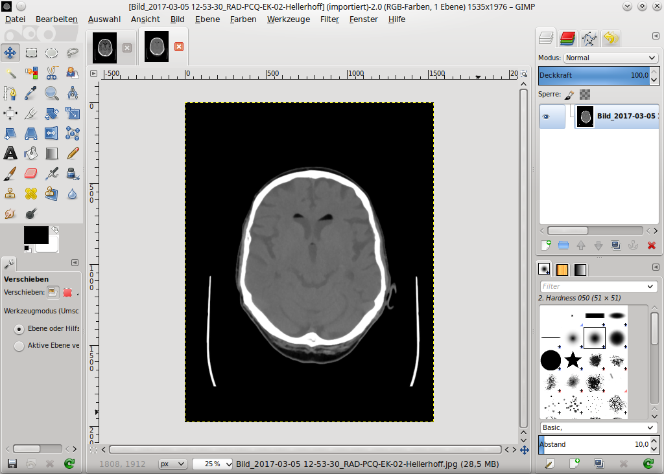The image size is (664, 474).
Task: Select the Heal tool
Action: [31, 194]
